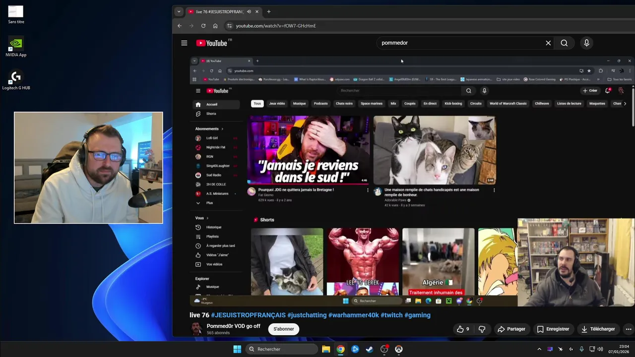Click the microphone icon in system tray
The width and height of the screenshot is (635, 357).
click(x=581, y=349)
